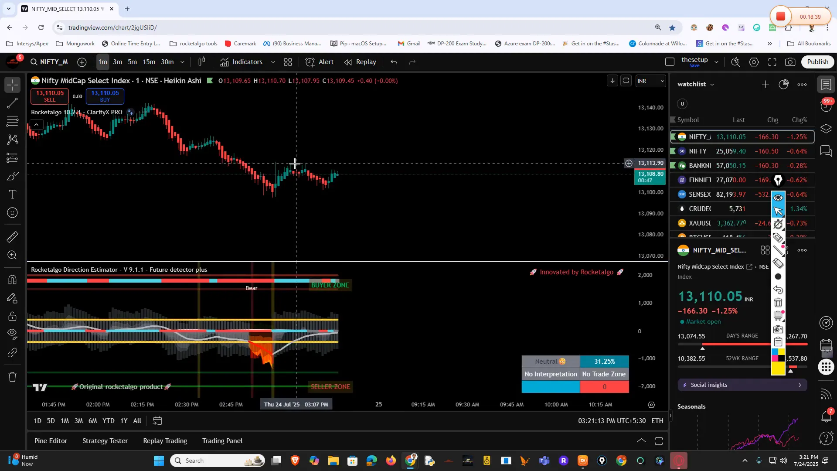Open the Trading Panel tab
Screen dimensions: 837x471
point(222,441)
